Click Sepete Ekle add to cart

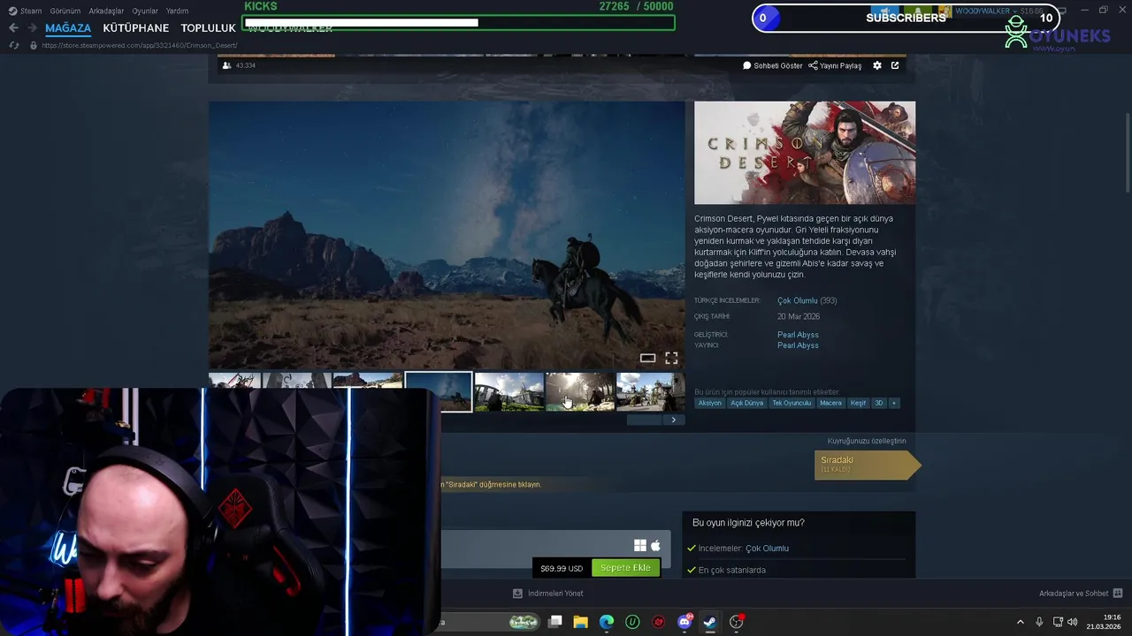tap(625, 568)
